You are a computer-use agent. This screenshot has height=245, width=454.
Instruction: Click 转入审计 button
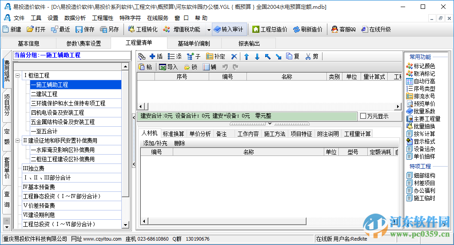tap(228, 29)
